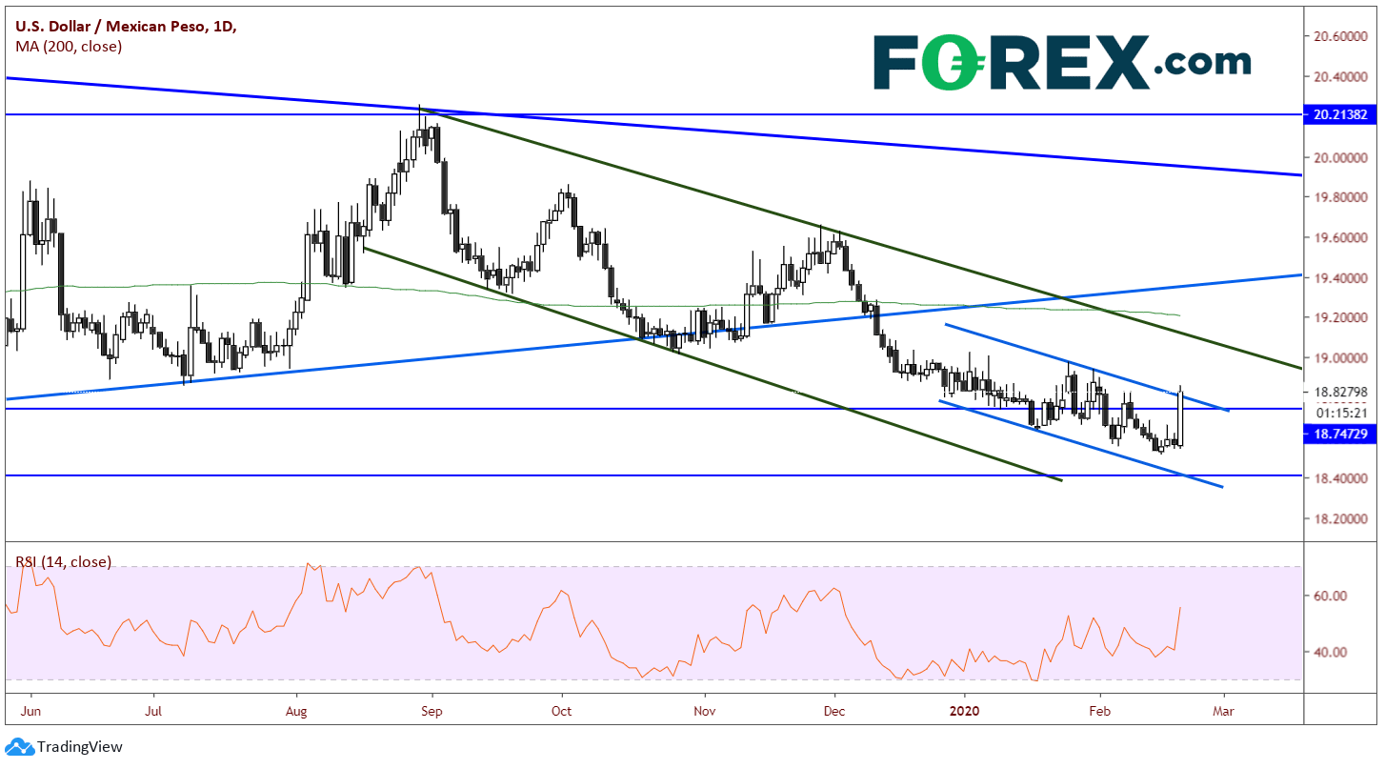Click the RSI (14, close) indicator label

(x=64, y=561)
